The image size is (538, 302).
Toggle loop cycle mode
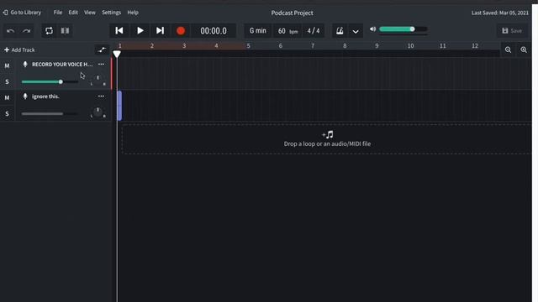coord(49,31)
